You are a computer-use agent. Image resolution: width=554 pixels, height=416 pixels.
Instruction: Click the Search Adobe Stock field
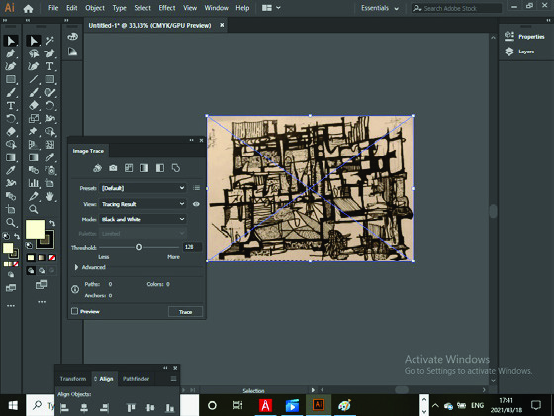[456, 8]
